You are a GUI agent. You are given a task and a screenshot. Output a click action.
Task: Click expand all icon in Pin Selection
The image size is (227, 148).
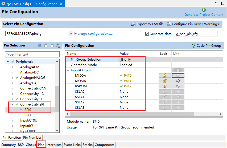click(46, 46)
